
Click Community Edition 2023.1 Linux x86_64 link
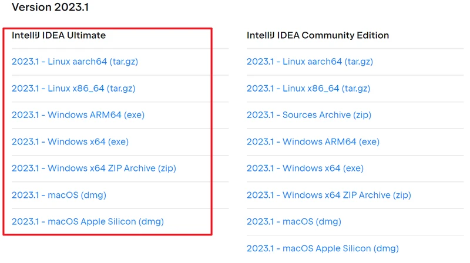click(x=308, y=89)
